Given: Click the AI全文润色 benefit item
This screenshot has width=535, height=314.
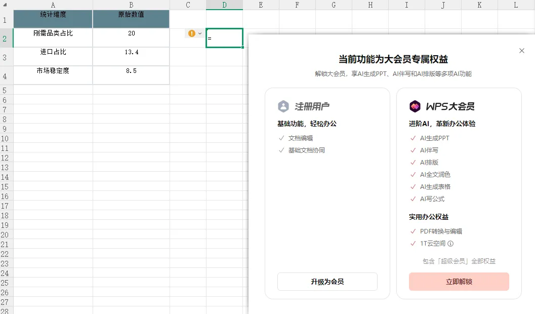Looking at the screenshot, I should coord(430,175).
